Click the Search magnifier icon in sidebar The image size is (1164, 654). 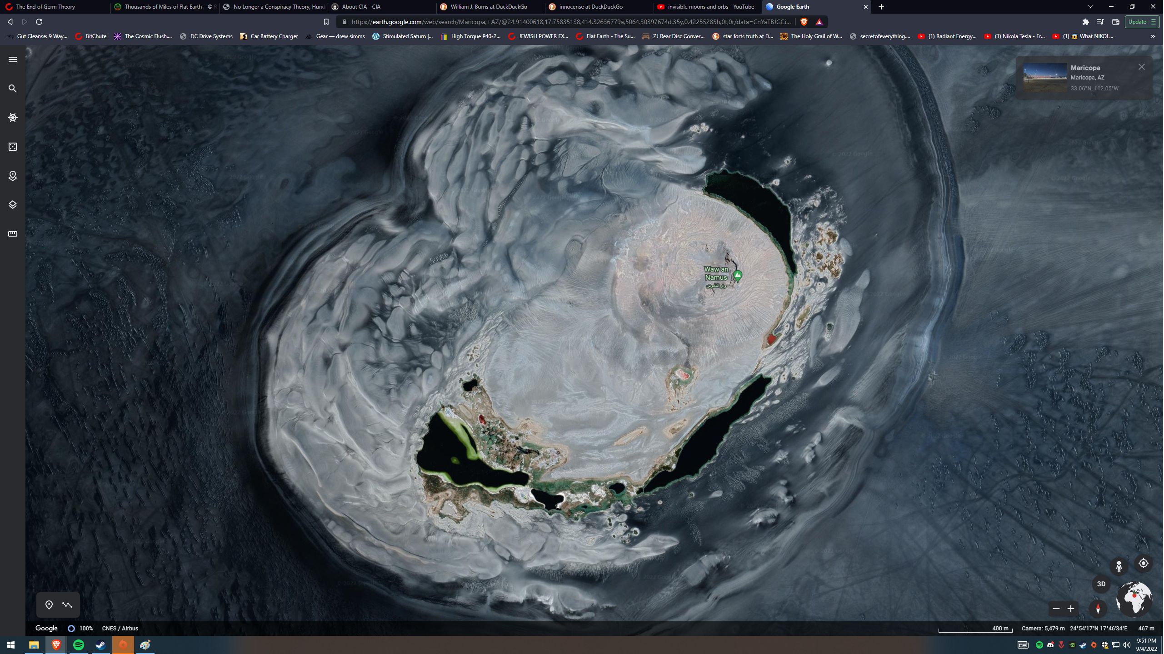(13, 89)
